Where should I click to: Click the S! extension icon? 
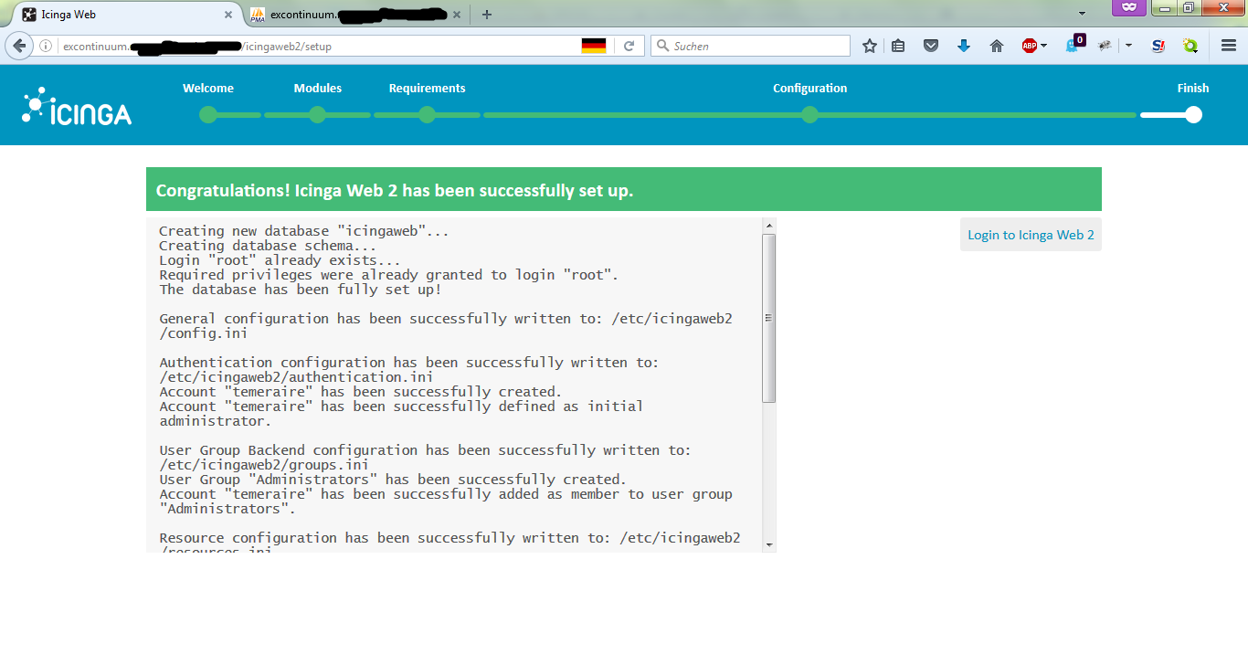(x=1158, y=46)
